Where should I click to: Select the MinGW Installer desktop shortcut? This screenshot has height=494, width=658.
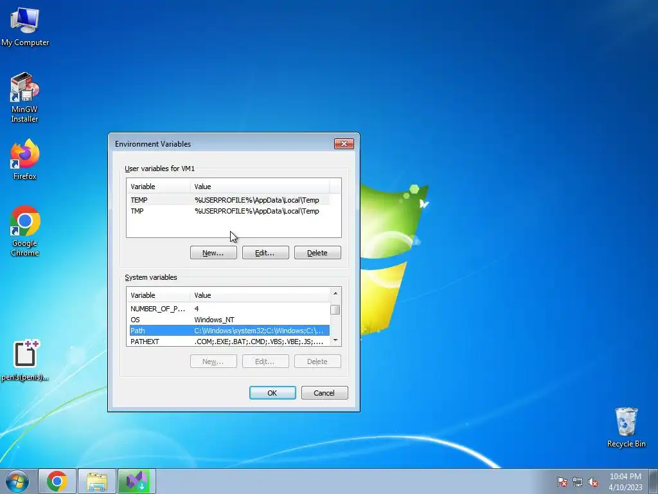pos(25,98)
